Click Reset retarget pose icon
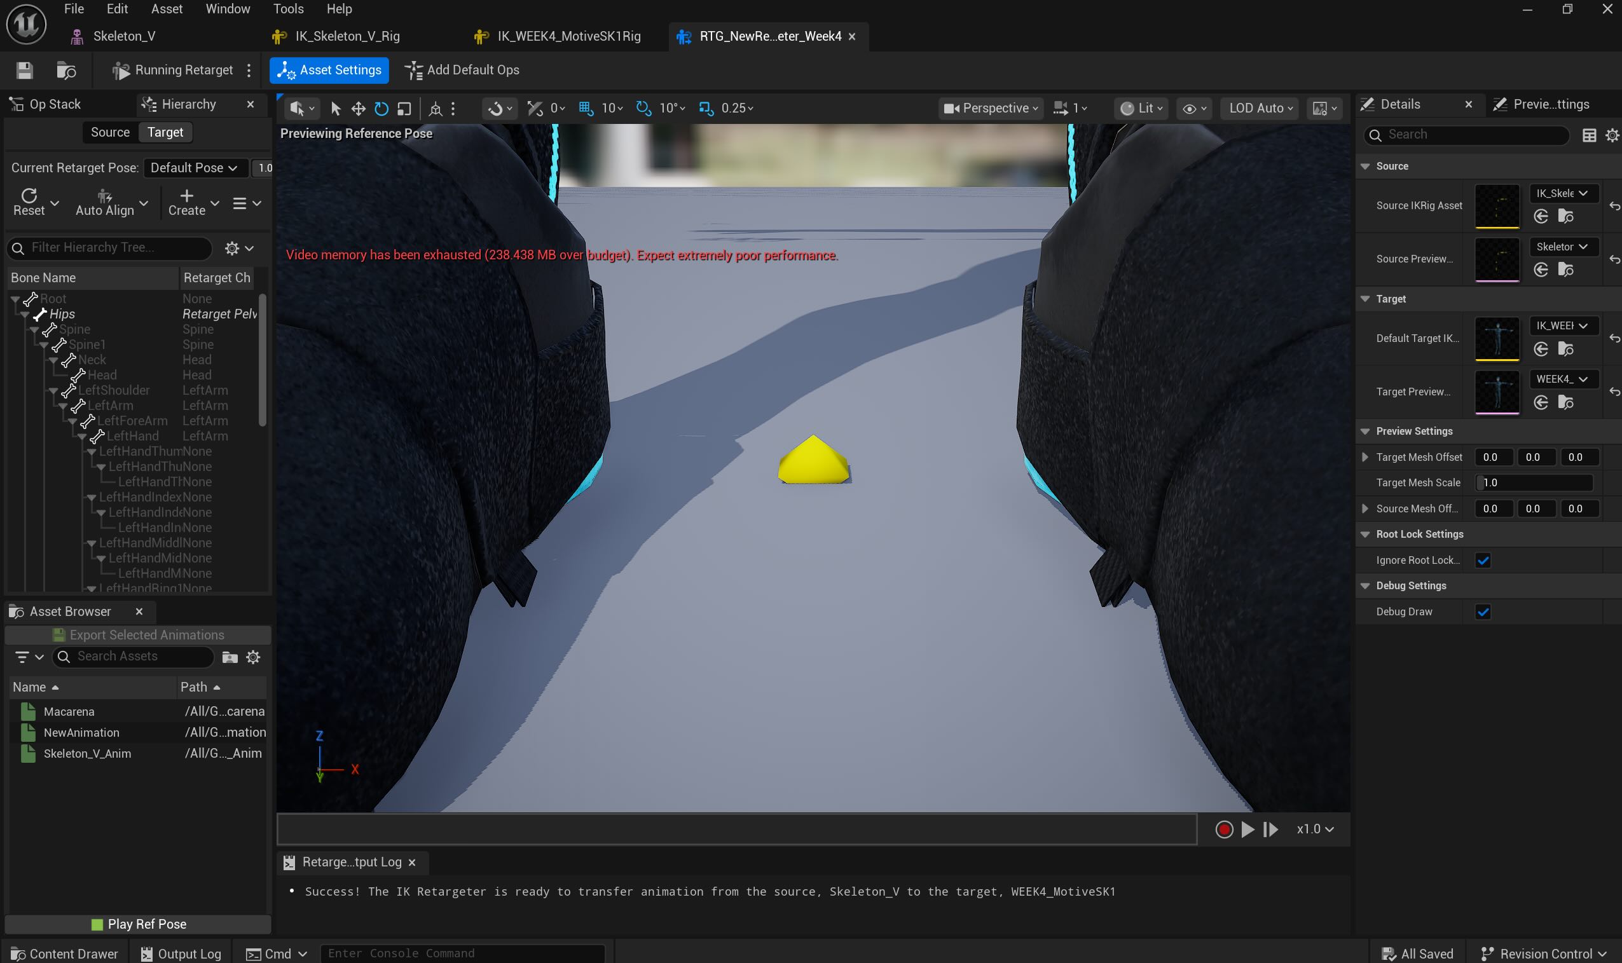The height and width of the screenshot is (963, 1622). click(29, 196)
